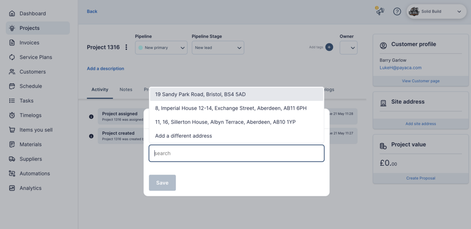Open the Solid Build account dropdown
This screenshot has width=471, height=229.
[x=437, y=11]
